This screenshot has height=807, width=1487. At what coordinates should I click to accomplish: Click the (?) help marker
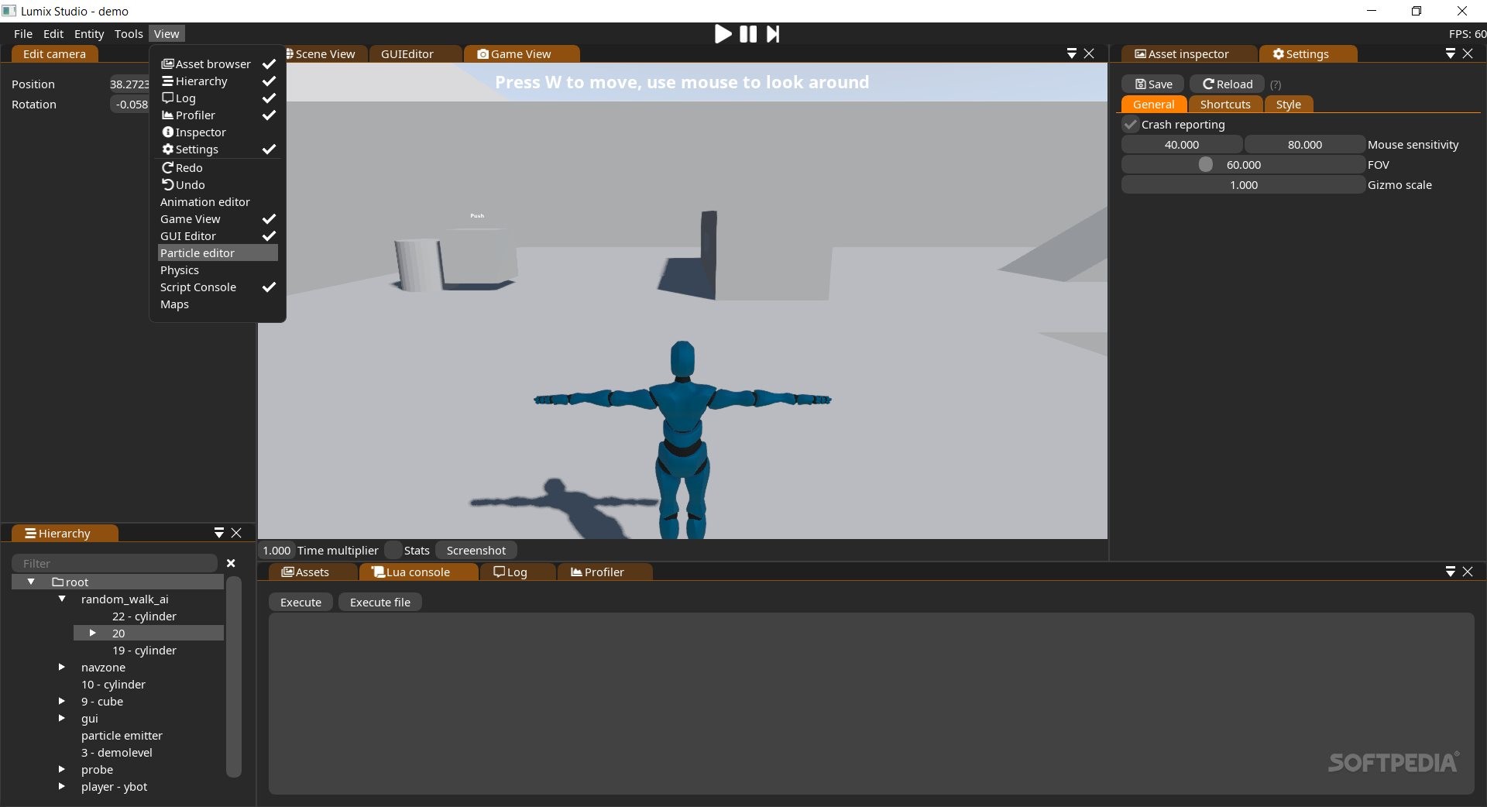click(1276, 85)
